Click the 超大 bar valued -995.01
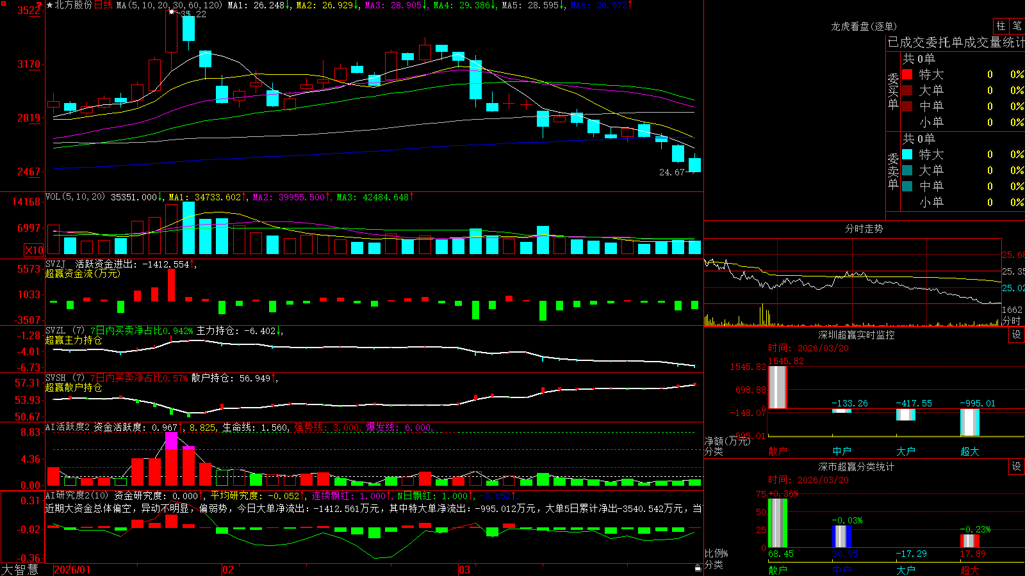The image size is (1025, 576). pyautogui.click(x=970, y=422)
